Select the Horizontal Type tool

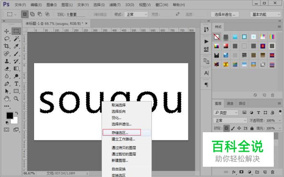[16, 84]
